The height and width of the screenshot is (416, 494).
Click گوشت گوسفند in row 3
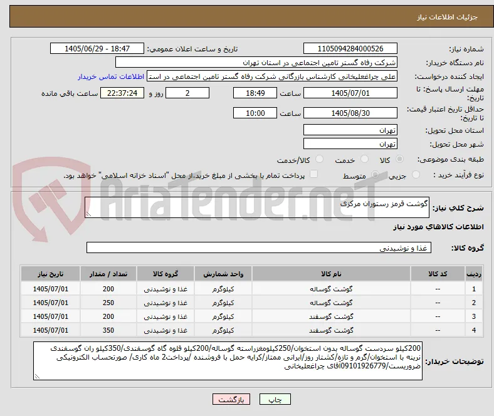331,316
